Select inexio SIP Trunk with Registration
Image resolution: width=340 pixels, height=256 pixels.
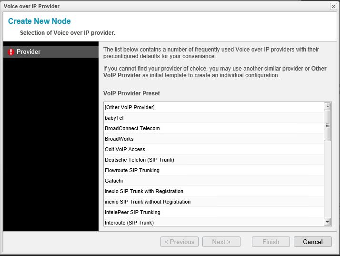point(144,191)
